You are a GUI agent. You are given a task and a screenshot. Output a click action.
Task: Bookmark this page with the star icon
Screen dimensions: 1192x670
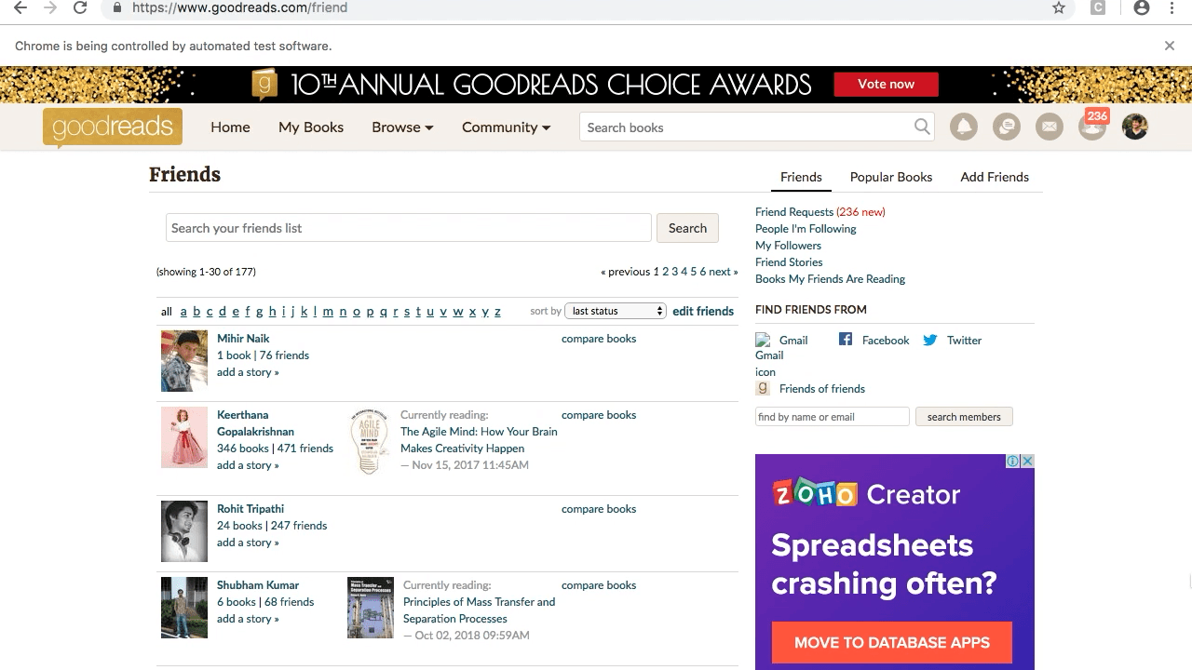1059,7
